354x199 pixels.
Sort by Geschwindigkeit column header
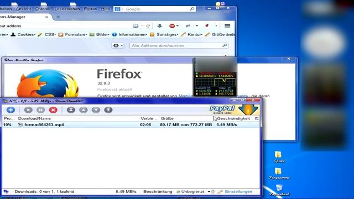click(x=233, y=118)
